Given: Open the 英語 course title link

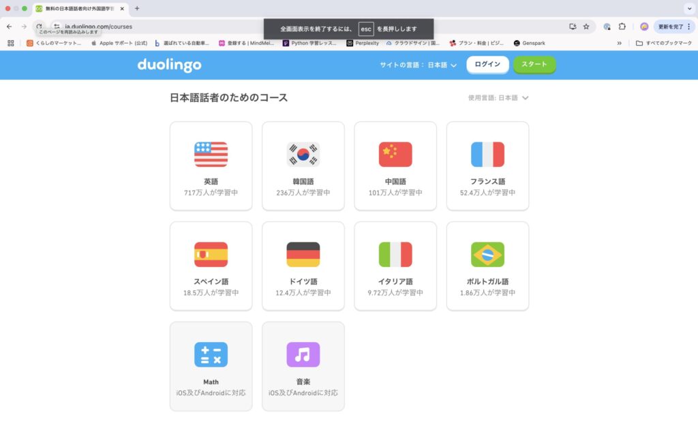Looking at the screenshot, I should [x=211, y=181].
